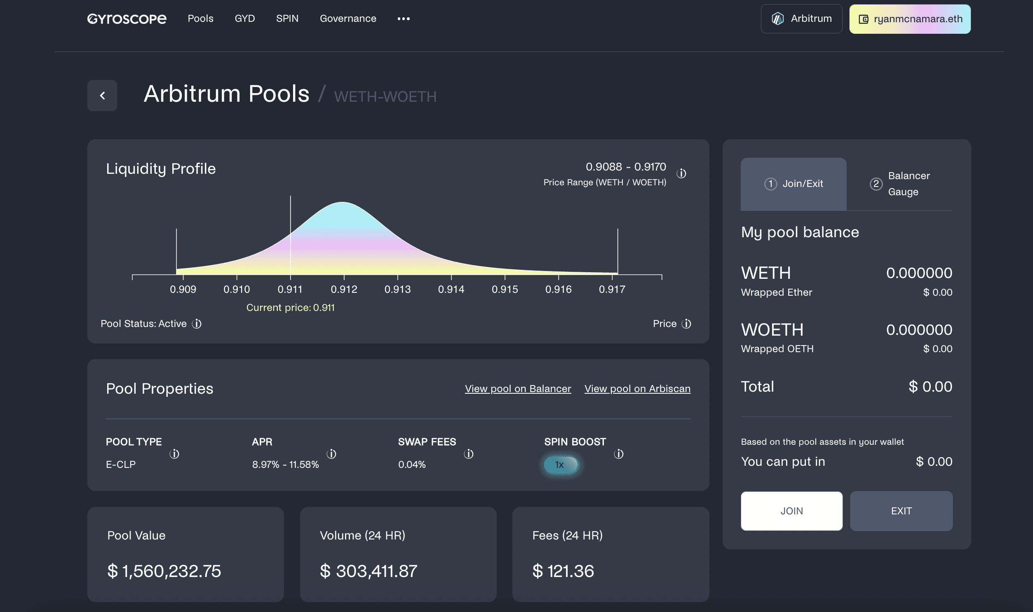This screenshot has height=612, width=1033.
Task: Click the Gyroscope logo
Action: tap(127, 19)
